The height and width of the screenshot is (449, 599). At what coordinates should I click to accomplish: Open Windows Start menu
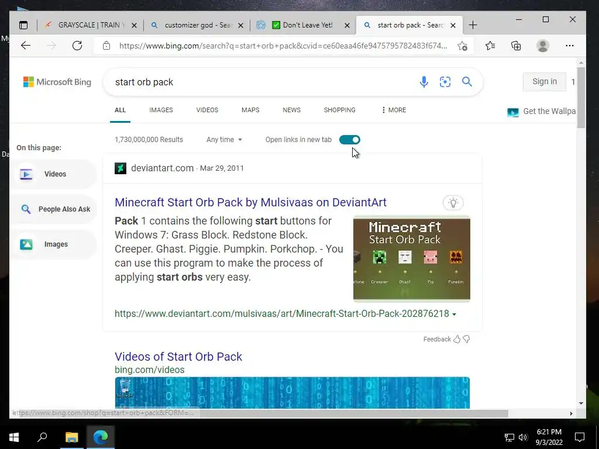[14, 437]
